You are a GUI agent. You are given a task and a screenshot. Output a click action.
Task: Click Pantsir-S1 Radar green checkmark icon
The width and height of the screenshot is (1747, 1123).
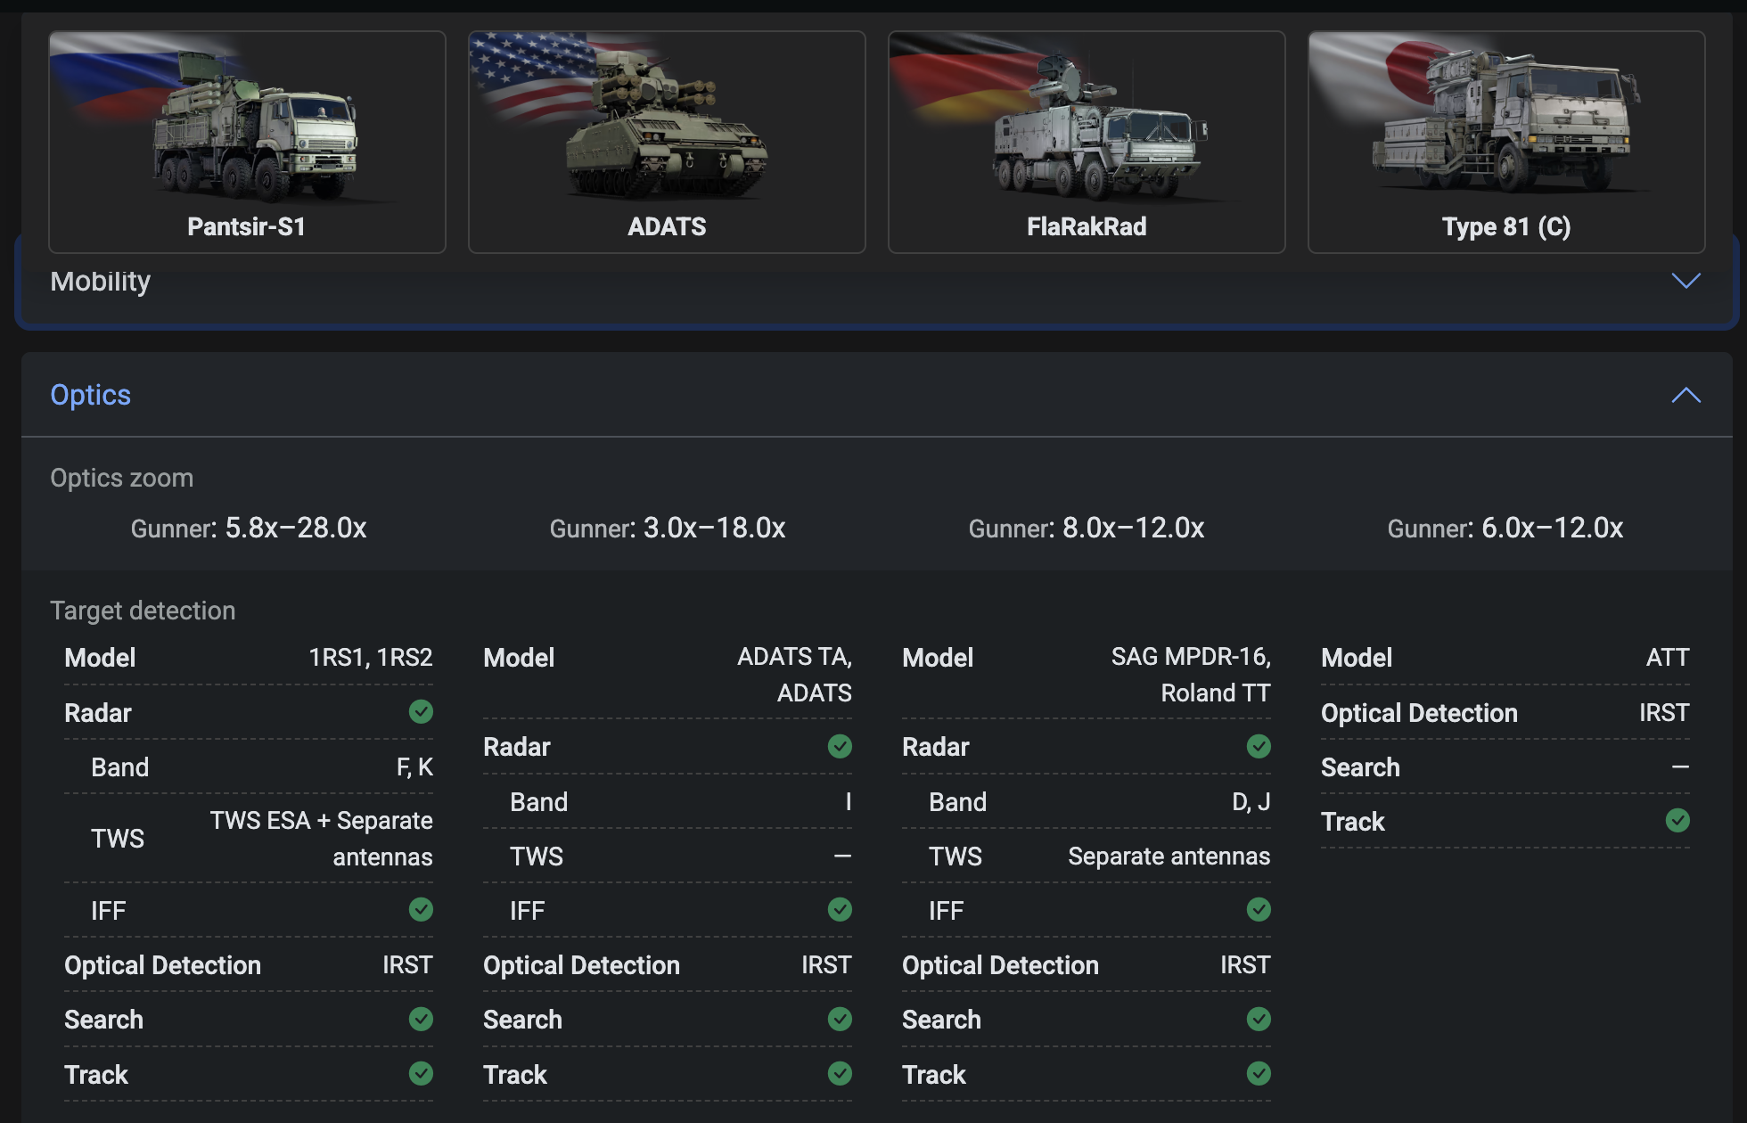tap(421, 711)
